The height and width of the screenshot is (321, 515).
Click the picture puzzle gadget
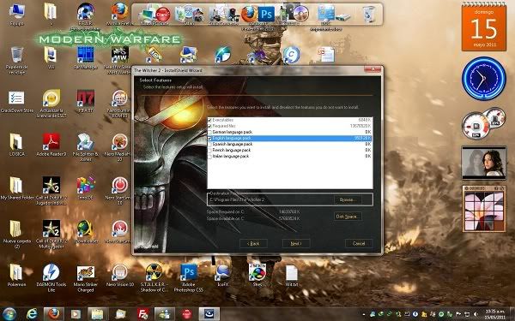tap(484, 209)
